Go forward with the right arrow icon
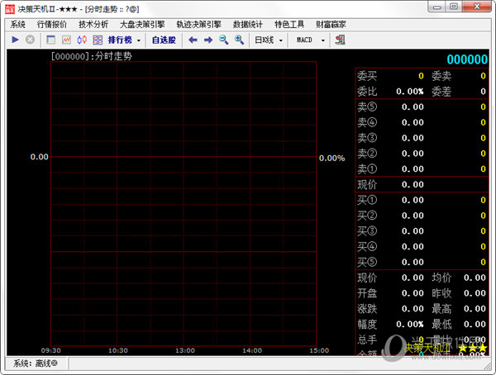496x375 pixels. point(208,40)
